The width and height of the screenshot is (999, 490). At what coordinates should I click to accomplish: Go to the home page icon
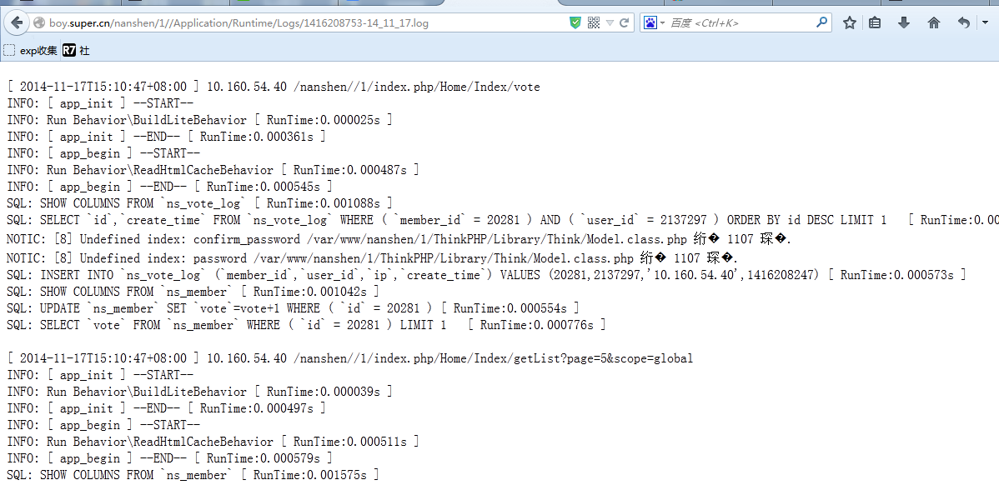coord(934,22)
